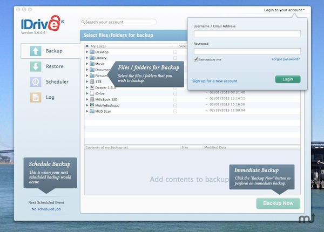The width and height of the screenshot is (324, 232).
Task: Click the No scheduled job link
Action: click(x=46, y=209)
